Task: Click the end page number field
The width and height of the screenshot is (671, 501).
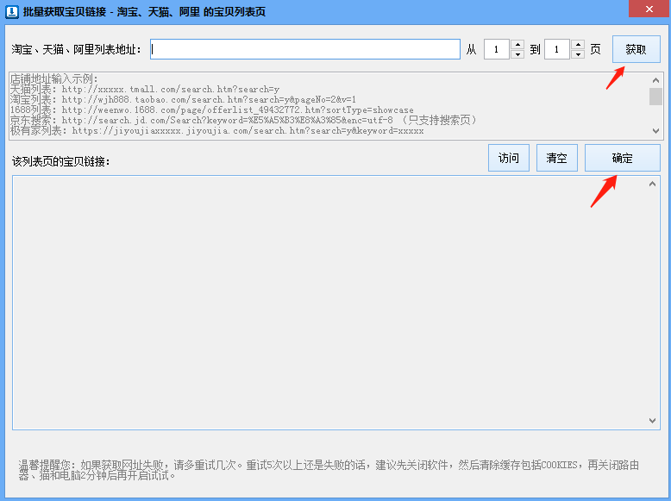Action: coord(557,49)
